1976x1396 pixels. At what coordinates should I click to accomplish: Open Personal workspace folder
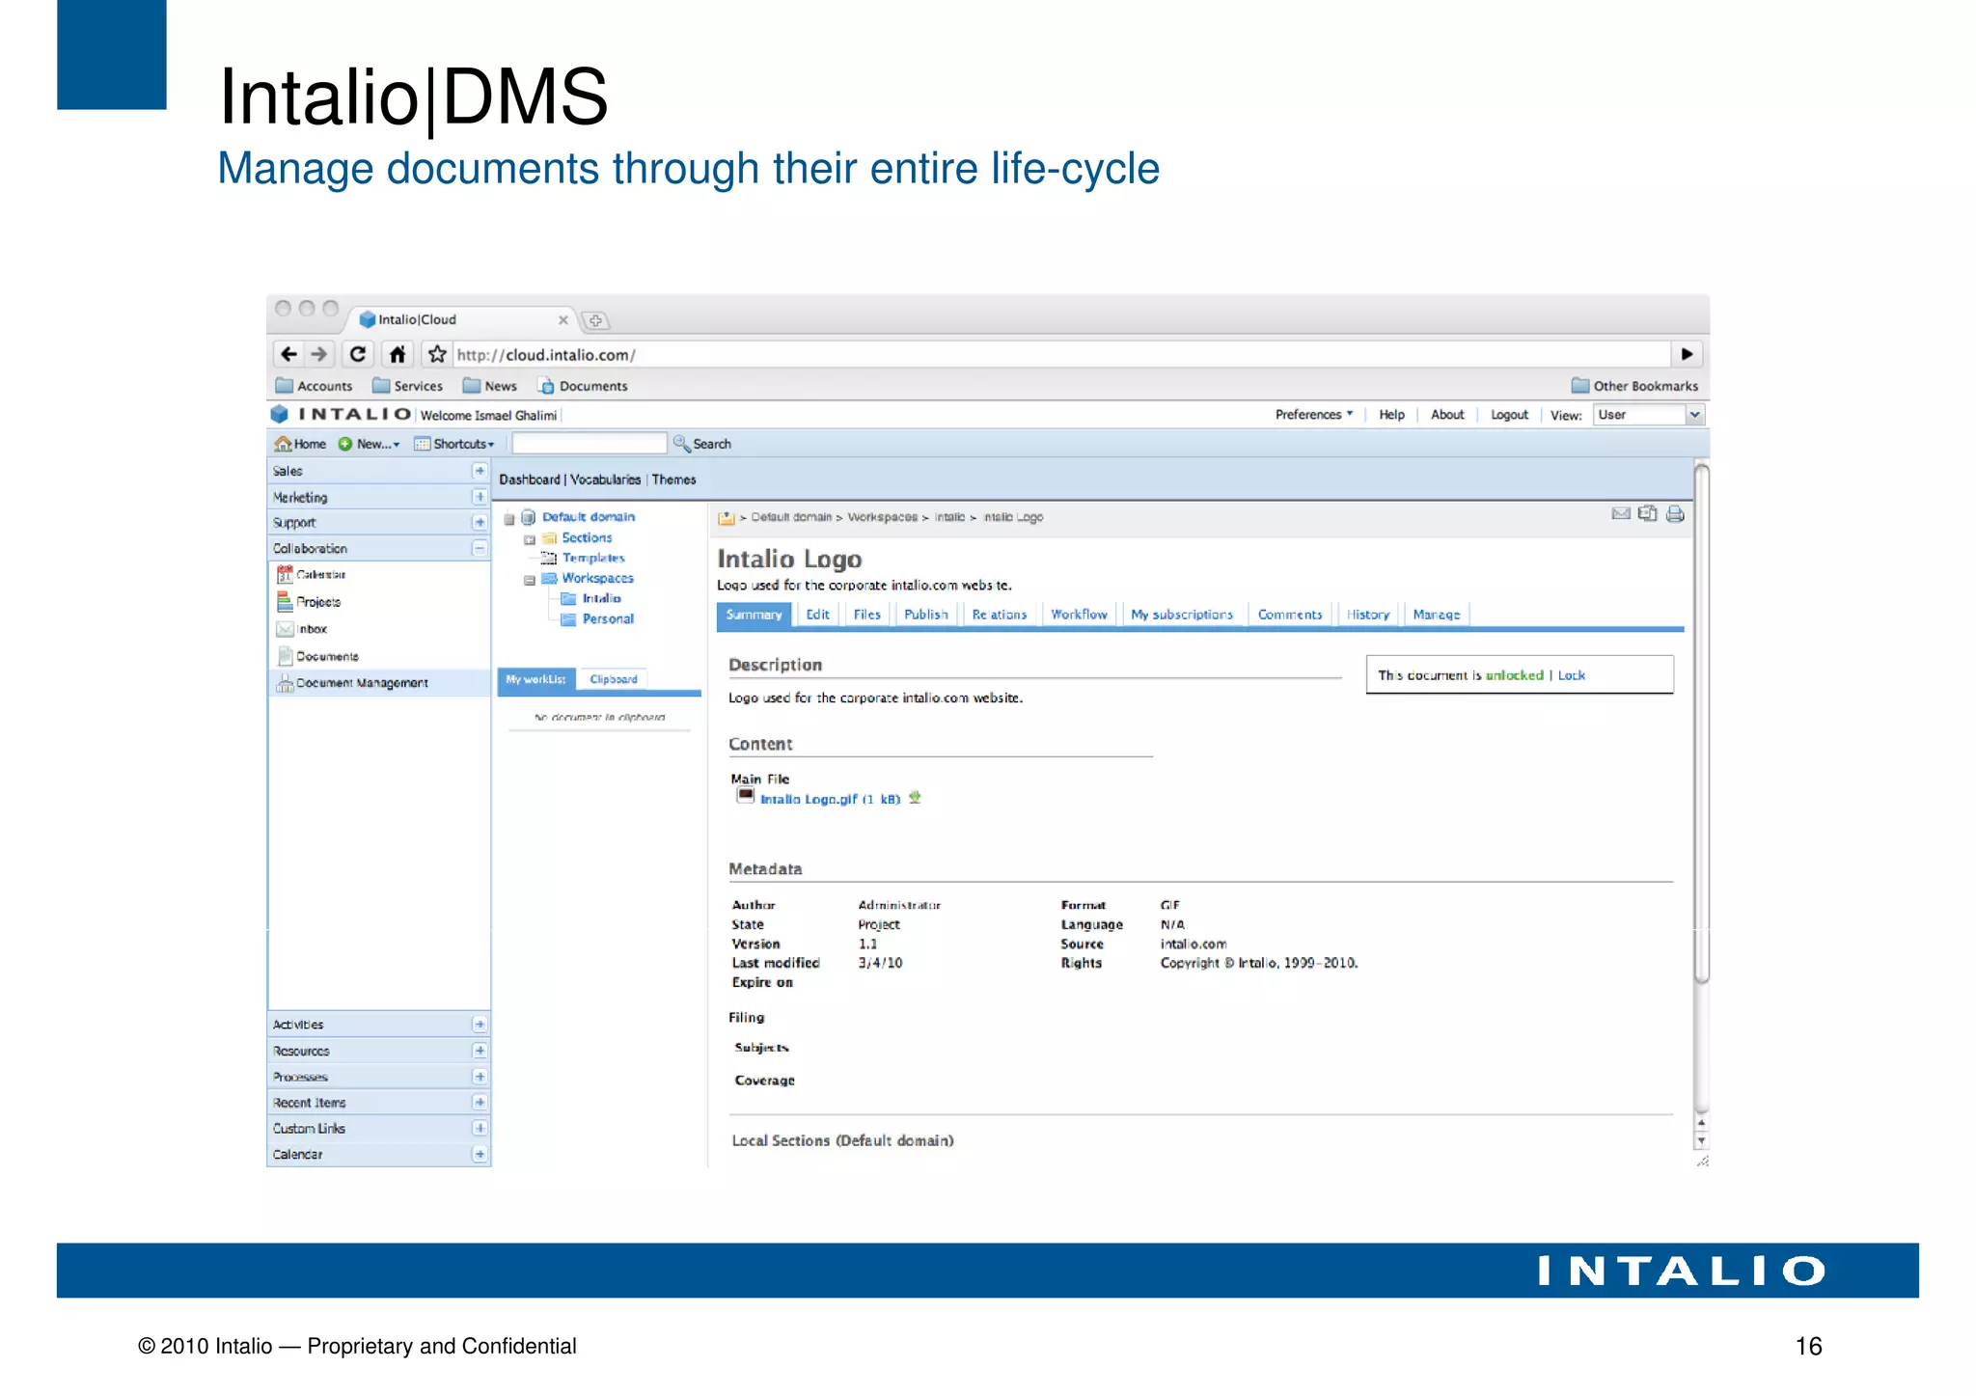click(608, 619)
